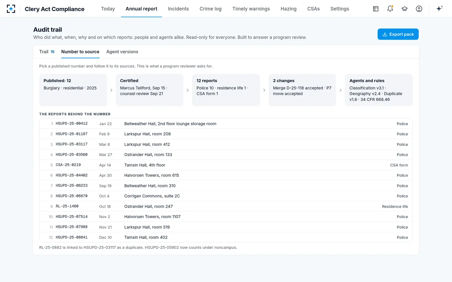Open the CSAs tab
452x282 pixels.
click(314, 9)
